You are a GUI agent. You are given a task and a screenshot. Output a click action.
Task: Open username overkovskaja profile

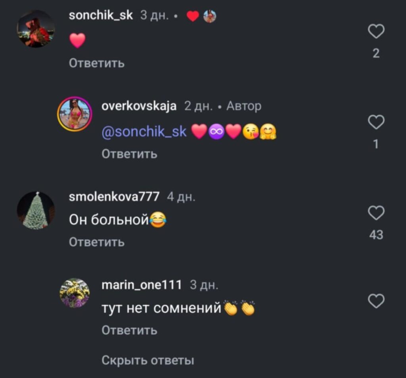click(x=139, y=106)
